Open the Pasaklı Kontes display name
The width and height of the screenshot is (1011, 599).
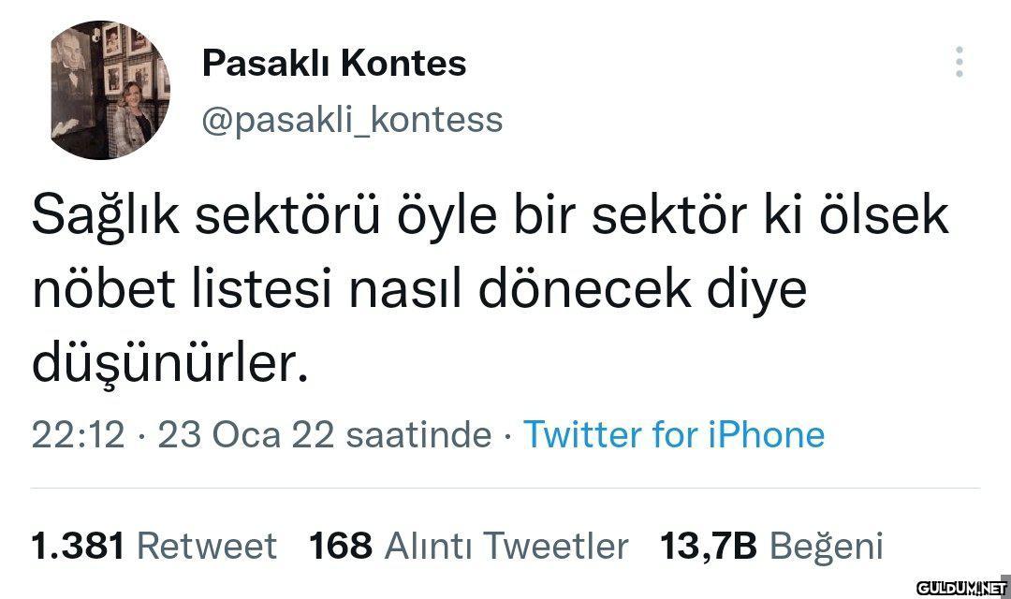click(334, 64)
